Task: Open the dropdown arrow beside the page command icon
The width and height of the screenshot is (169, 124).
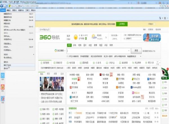Action: pos(163,18)
